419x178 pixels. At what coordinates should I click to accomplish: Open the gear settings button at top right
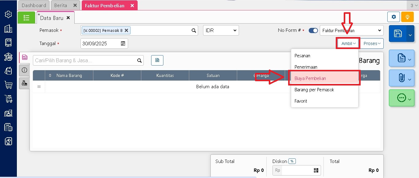(394, 17)
